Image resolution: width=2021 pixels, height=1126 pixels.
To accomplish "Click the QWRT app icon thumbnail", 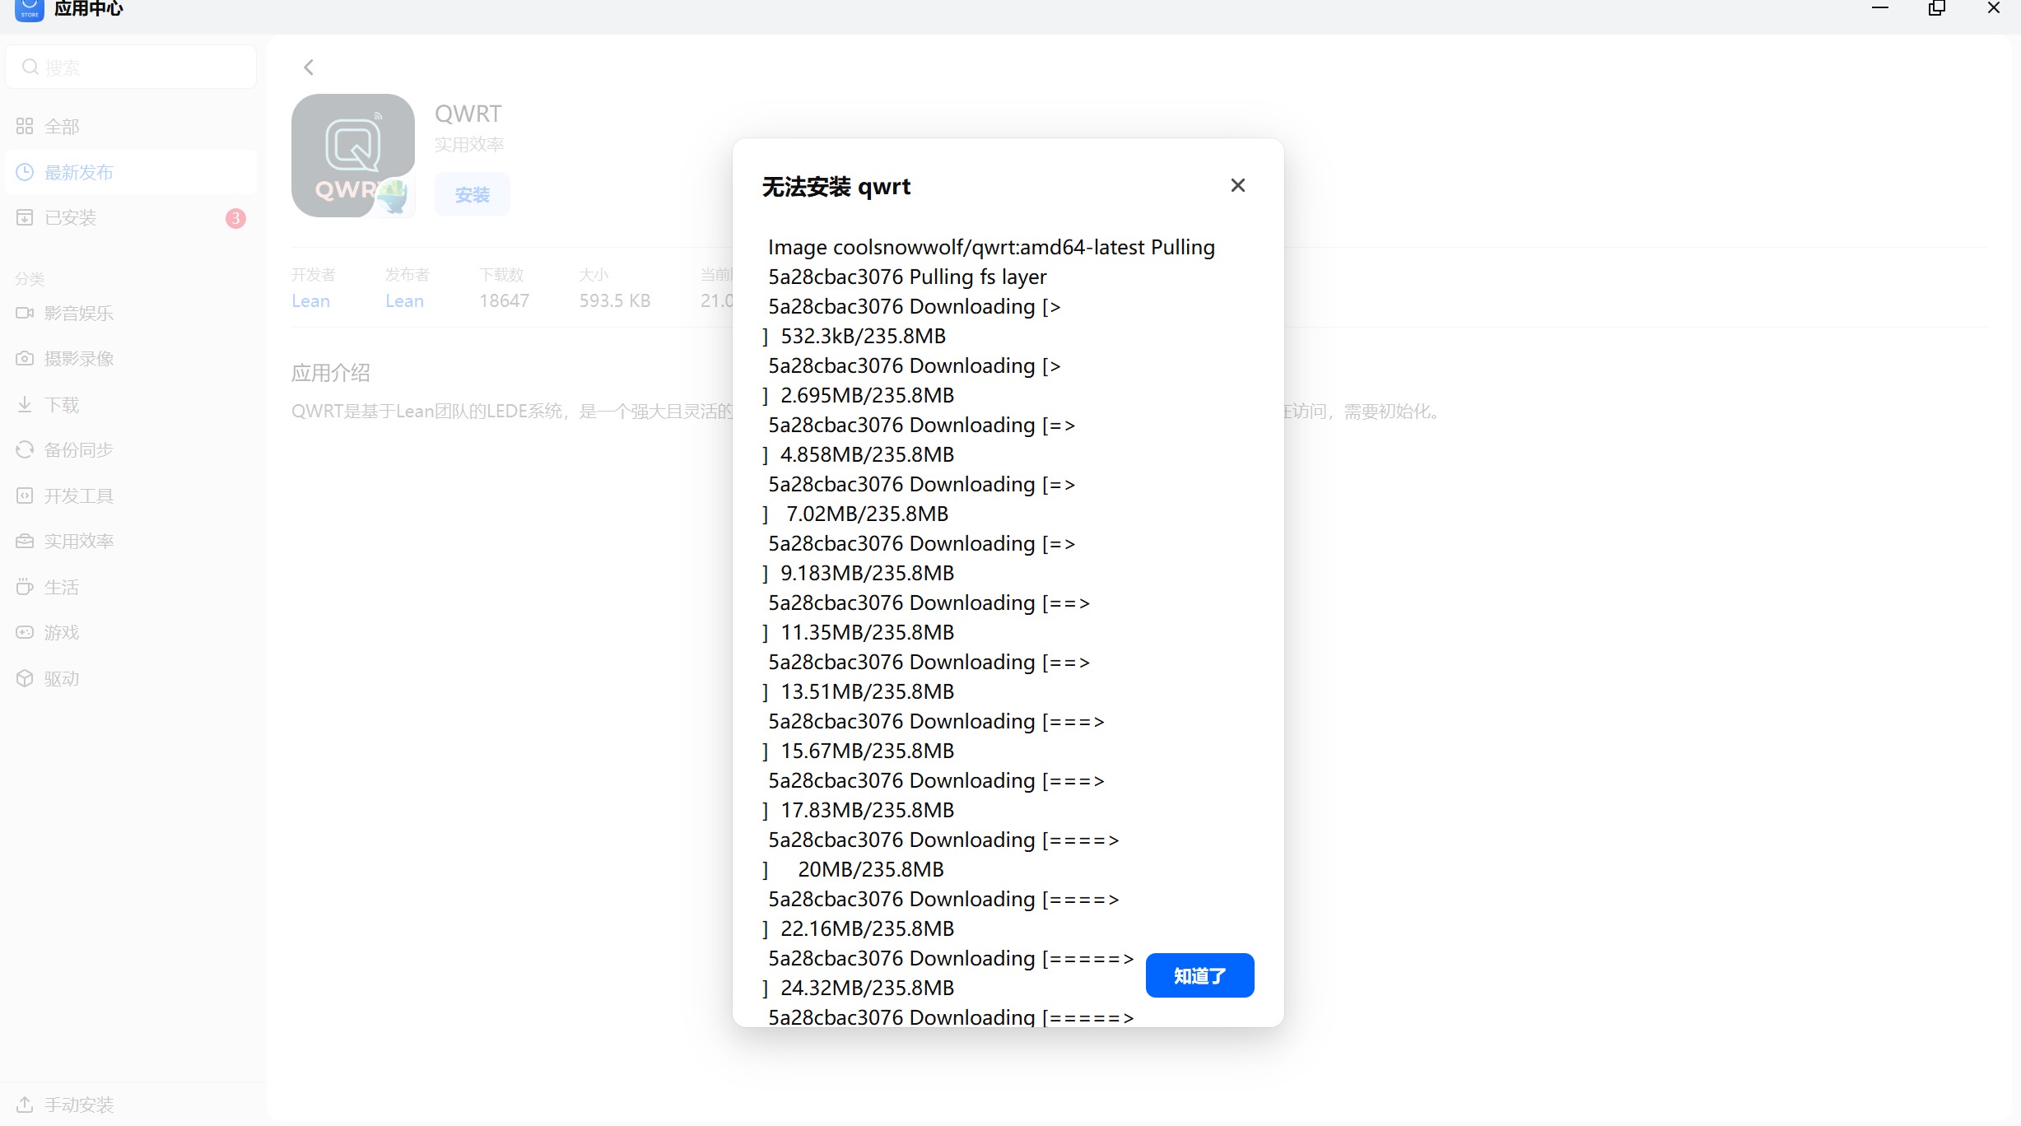I will click(352, 155).
